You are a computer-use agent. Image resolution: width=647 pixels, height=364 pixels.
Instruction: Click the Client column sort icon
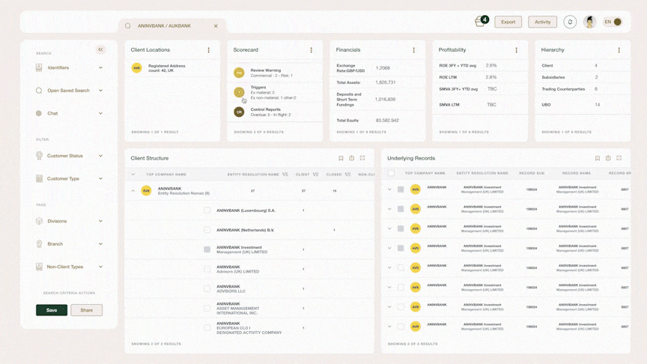316,175
